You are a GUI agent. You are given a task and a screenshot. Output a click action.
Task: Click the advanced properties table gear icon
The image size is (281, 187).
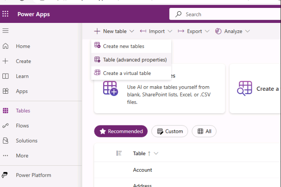click(x=97, y=60)
